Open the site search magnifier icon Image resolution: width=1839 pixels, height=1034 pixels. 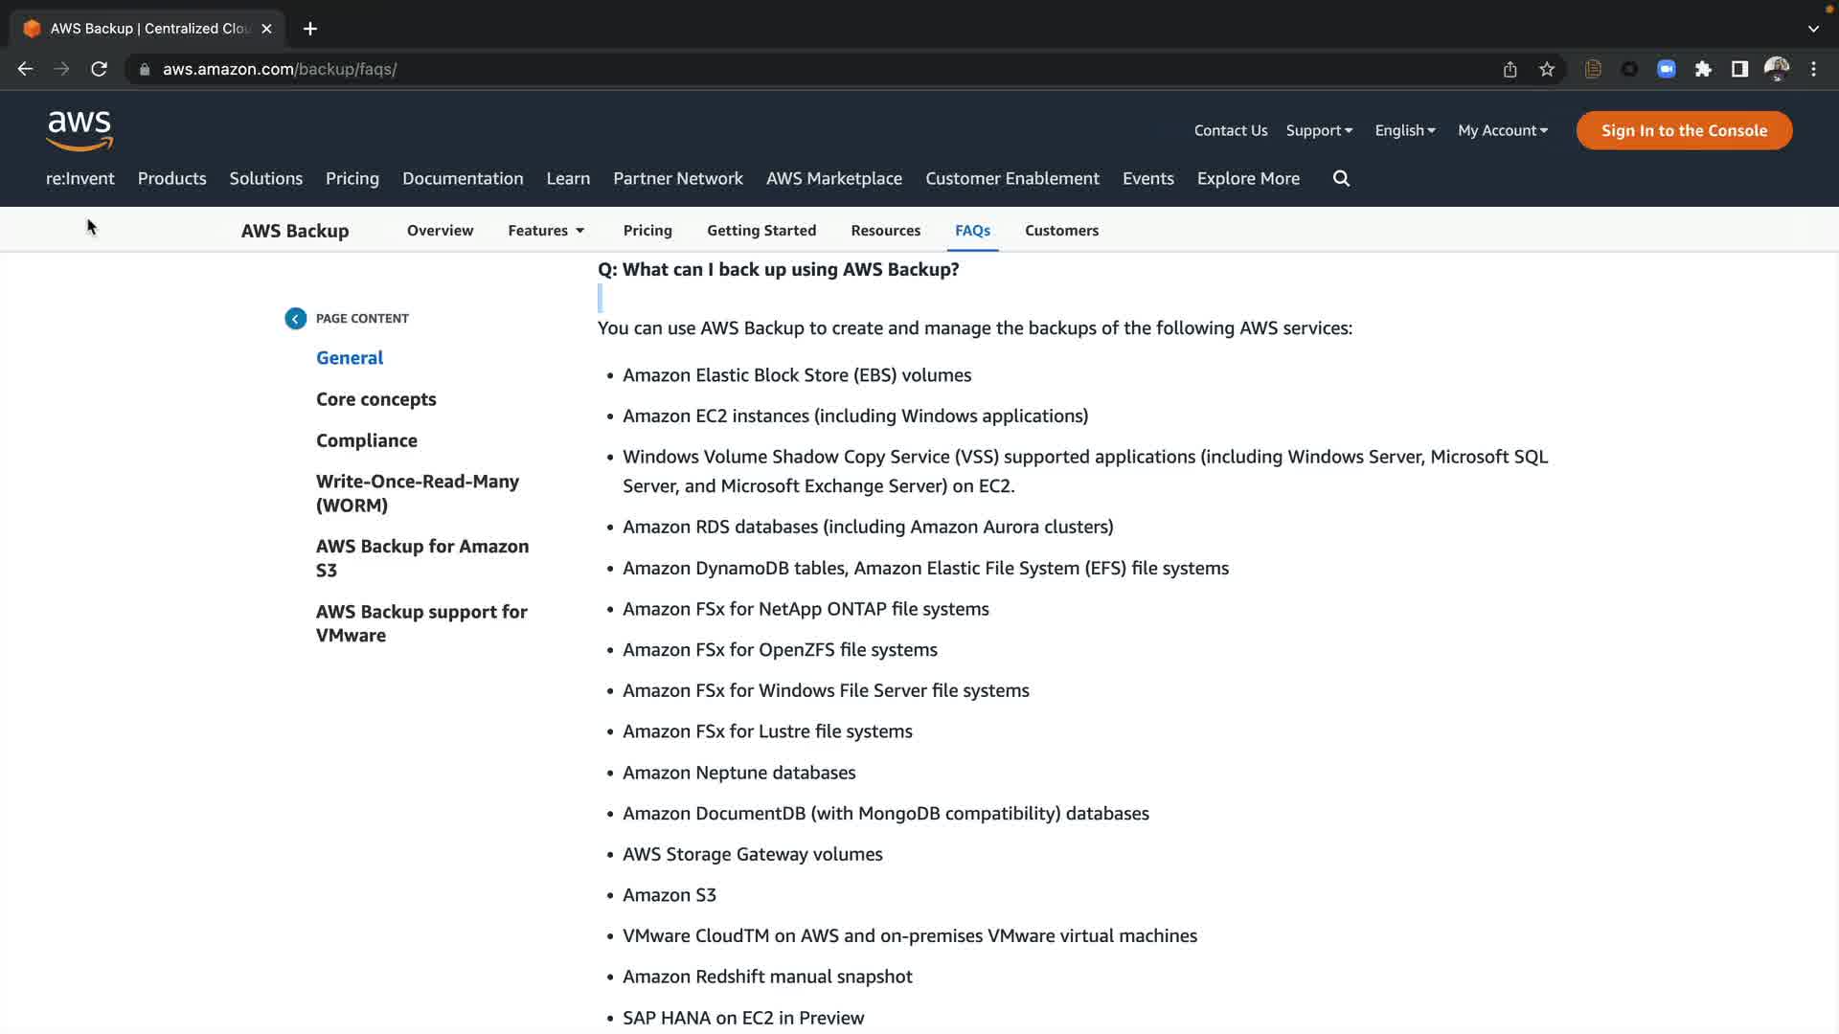coord(1341,178)
